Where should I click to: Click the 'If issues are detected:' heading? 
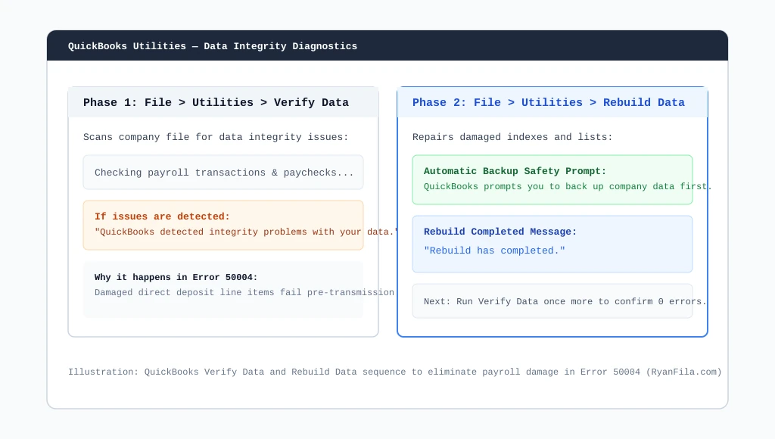162,216
